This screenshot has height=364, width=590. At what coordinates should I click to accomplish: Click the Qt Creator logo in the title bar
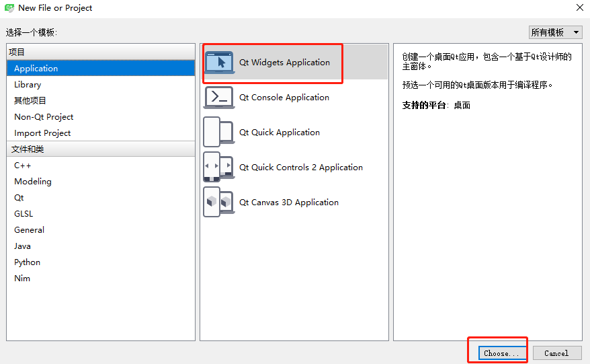(x=9, y=7)
